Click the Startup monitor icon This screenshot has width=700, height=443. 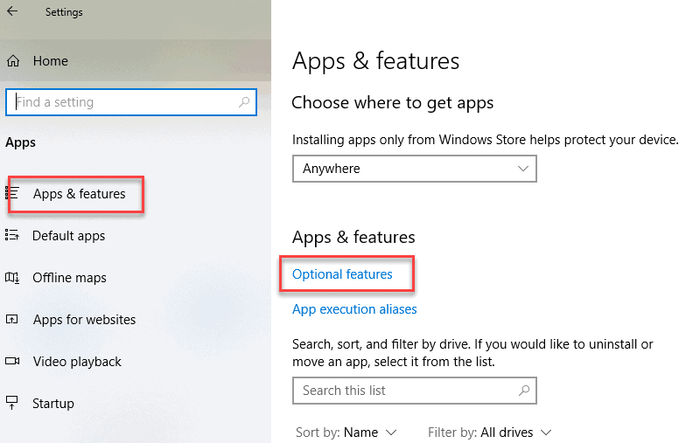click(x=12, y=403)
